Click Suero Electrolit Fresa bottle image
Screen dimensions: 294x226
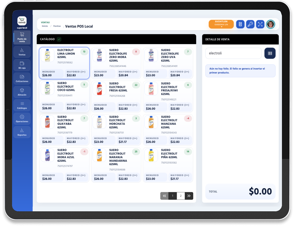99,89
